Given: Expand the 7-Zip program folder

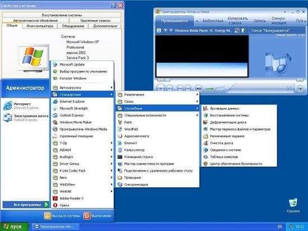Looking at the screenshot, I should tap(82, 143).
